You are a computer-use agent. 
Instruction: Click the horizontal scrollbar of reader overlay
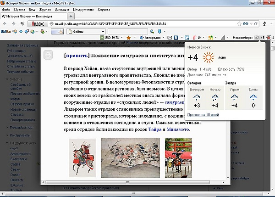[127, 182]
